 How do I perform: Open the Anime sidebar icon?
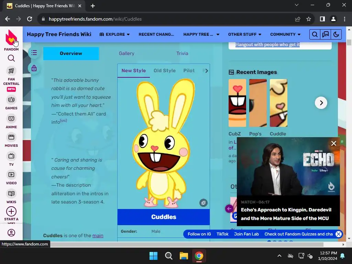coord(11,119)
